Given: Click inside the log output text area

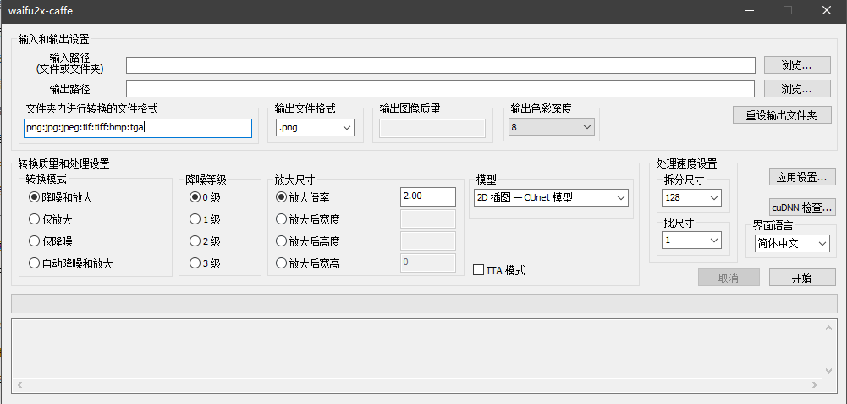Looking at the screenshot, I should click(x=416, y=349).
